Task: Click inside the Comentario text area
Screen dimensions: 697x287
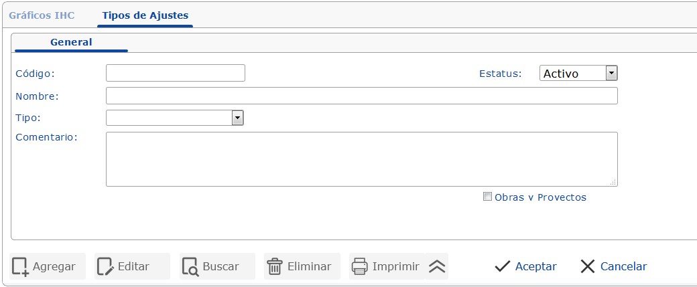Action: pos(361,159)
